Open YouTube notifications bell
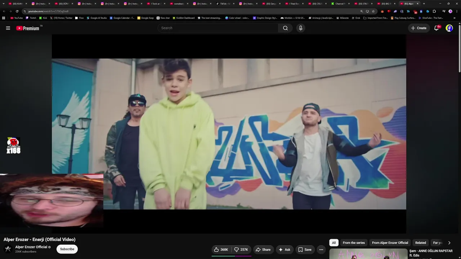The height and width of the screenshot is (259, 461). click(437, 28)
